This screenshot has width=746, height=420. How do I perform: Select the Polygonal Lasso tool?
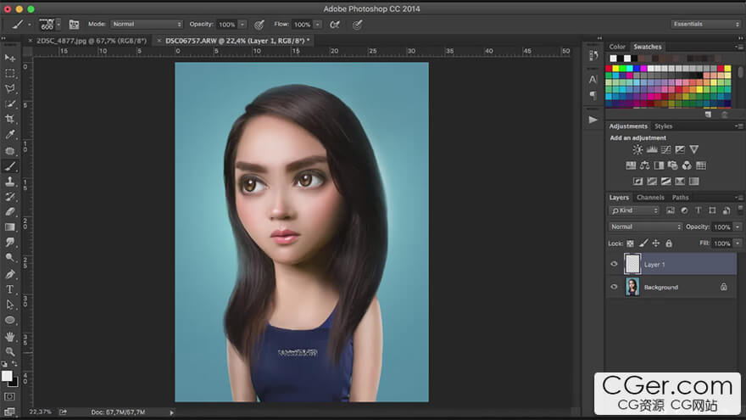tap(9, 88)
